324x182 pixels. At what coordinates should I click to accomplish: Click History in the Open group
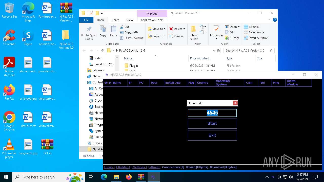[232, 38]
